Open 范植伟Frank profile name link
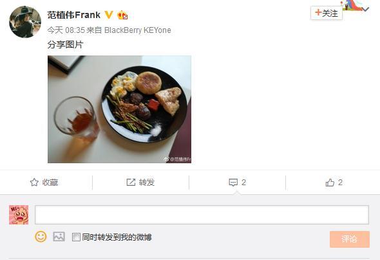 [74, 15]
